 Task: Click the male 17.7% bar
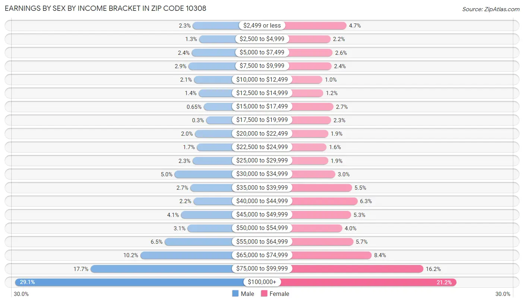(x=161, y=269)
